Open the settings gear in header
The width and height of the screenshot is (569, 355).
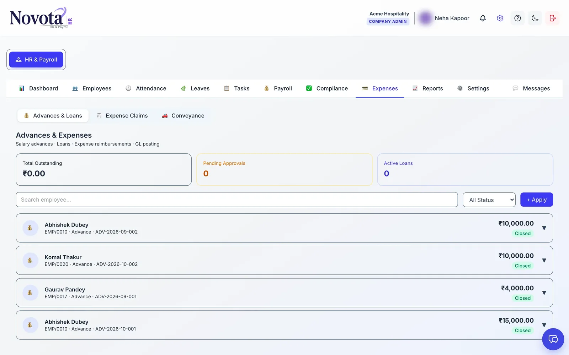click(x=500, y=18)
